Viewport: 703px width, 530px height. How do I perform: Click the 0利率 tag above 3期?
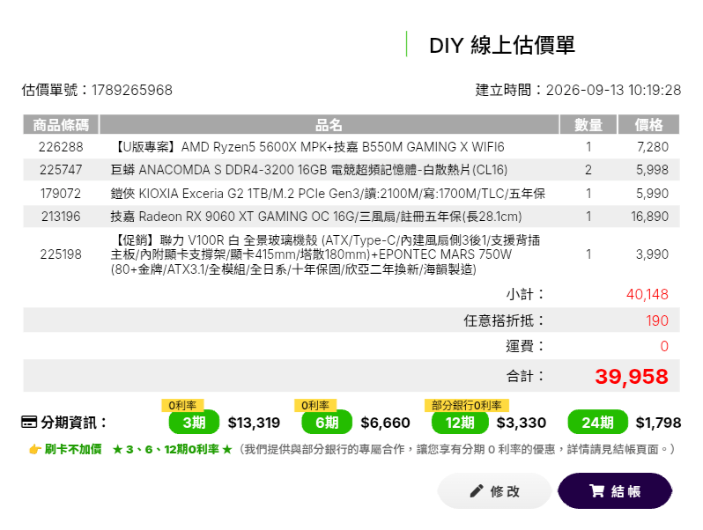tap(183, 406)
